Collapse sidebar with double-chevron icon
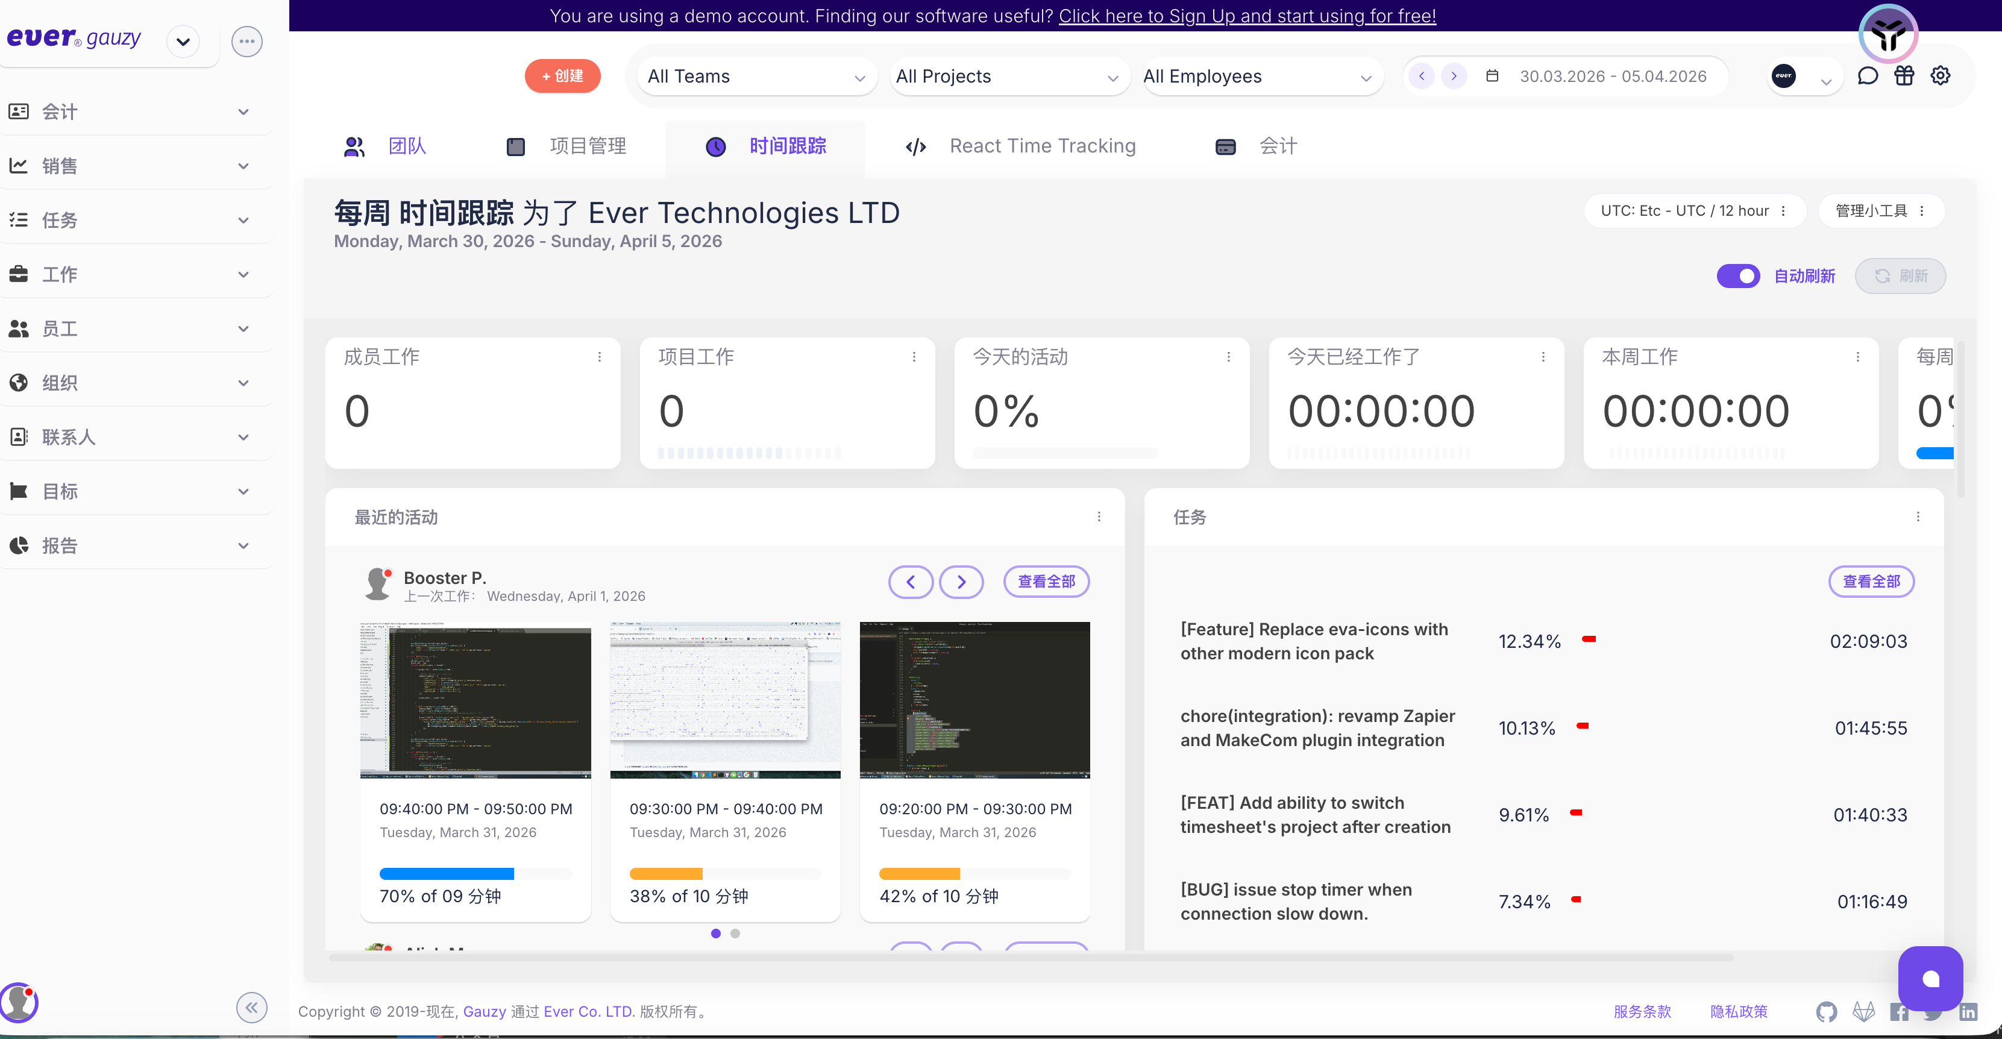 click(x=252, y=1008)
